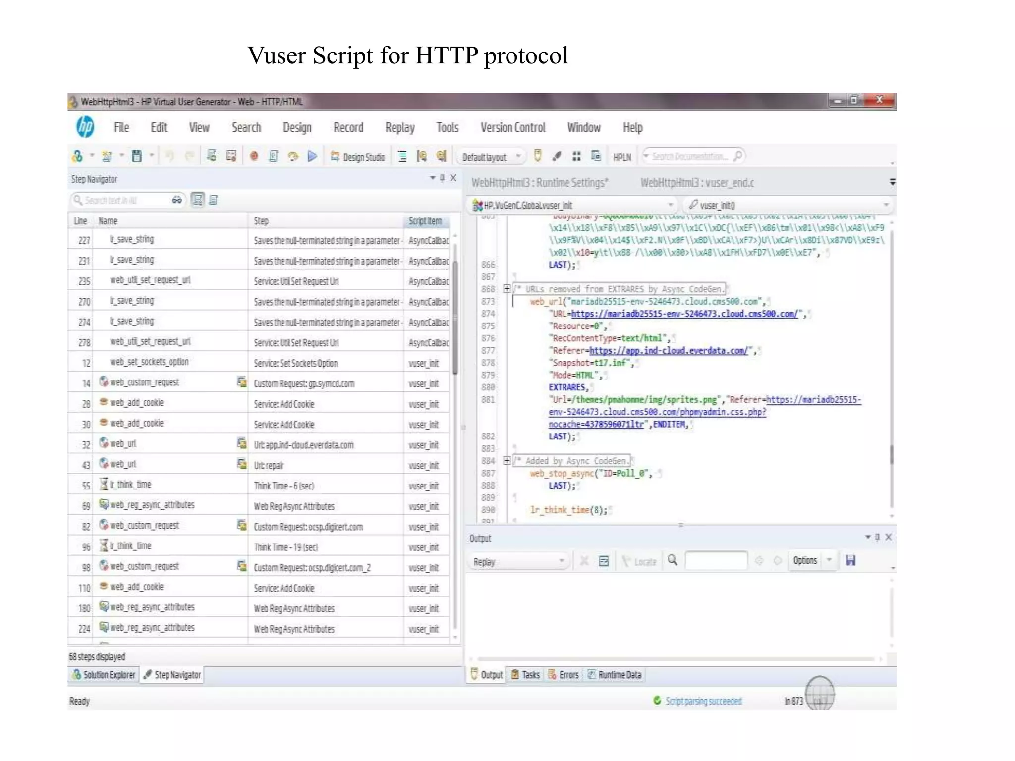Open the File menu
This screenshot has width=1015, height=761.
pyautogui.click(x=121, y=128)
